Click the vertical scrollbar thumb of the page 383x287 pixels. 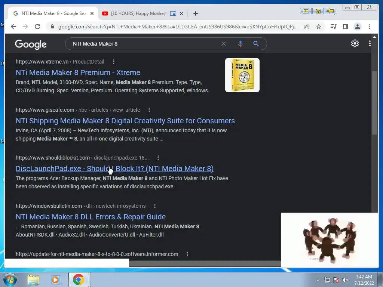point(374,102)
